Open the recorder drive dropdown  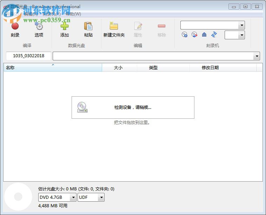(x=241, y=25)
